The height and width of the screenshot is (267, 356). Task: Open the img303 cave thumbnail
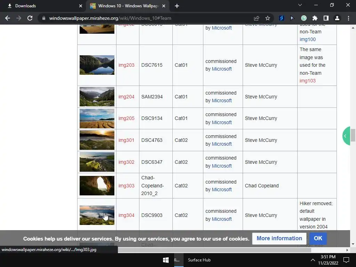(x=97, y=186)
